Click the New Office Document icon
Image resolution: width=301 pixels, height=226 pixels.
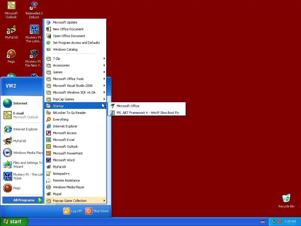pos(49,29)
